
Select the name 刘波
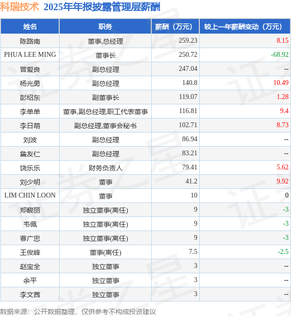30,140
